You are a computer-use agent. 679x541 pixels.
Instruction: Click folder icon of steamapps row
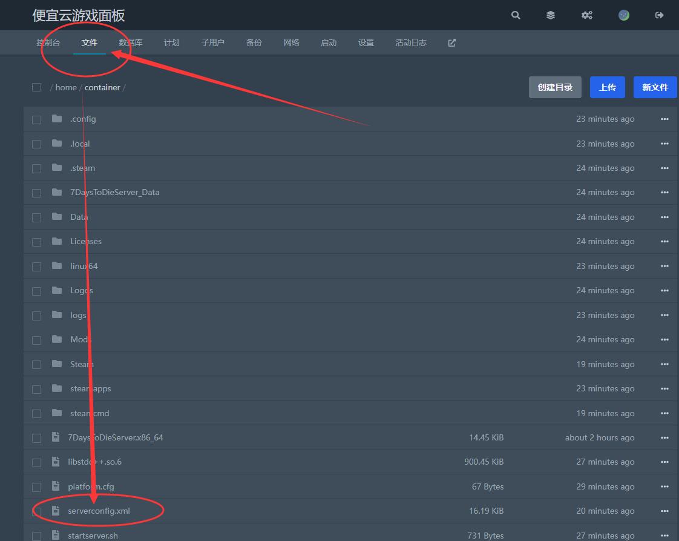click(x=57, y=388)
